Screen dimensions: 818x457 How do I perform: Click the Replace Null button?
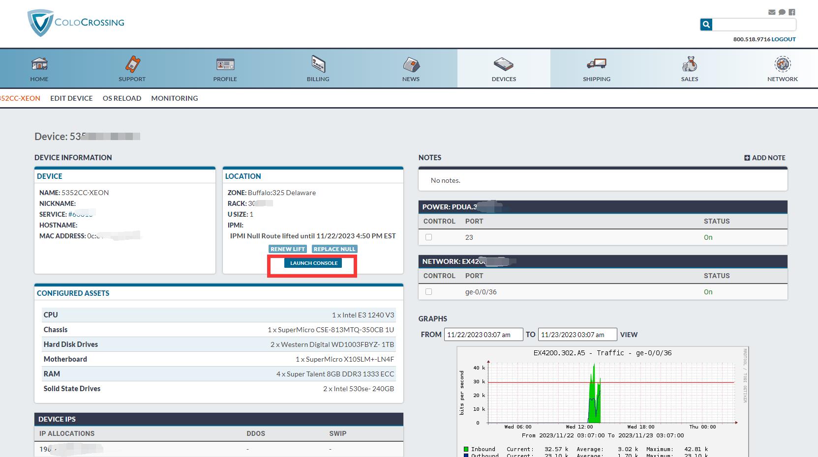[x=334, y=249]
